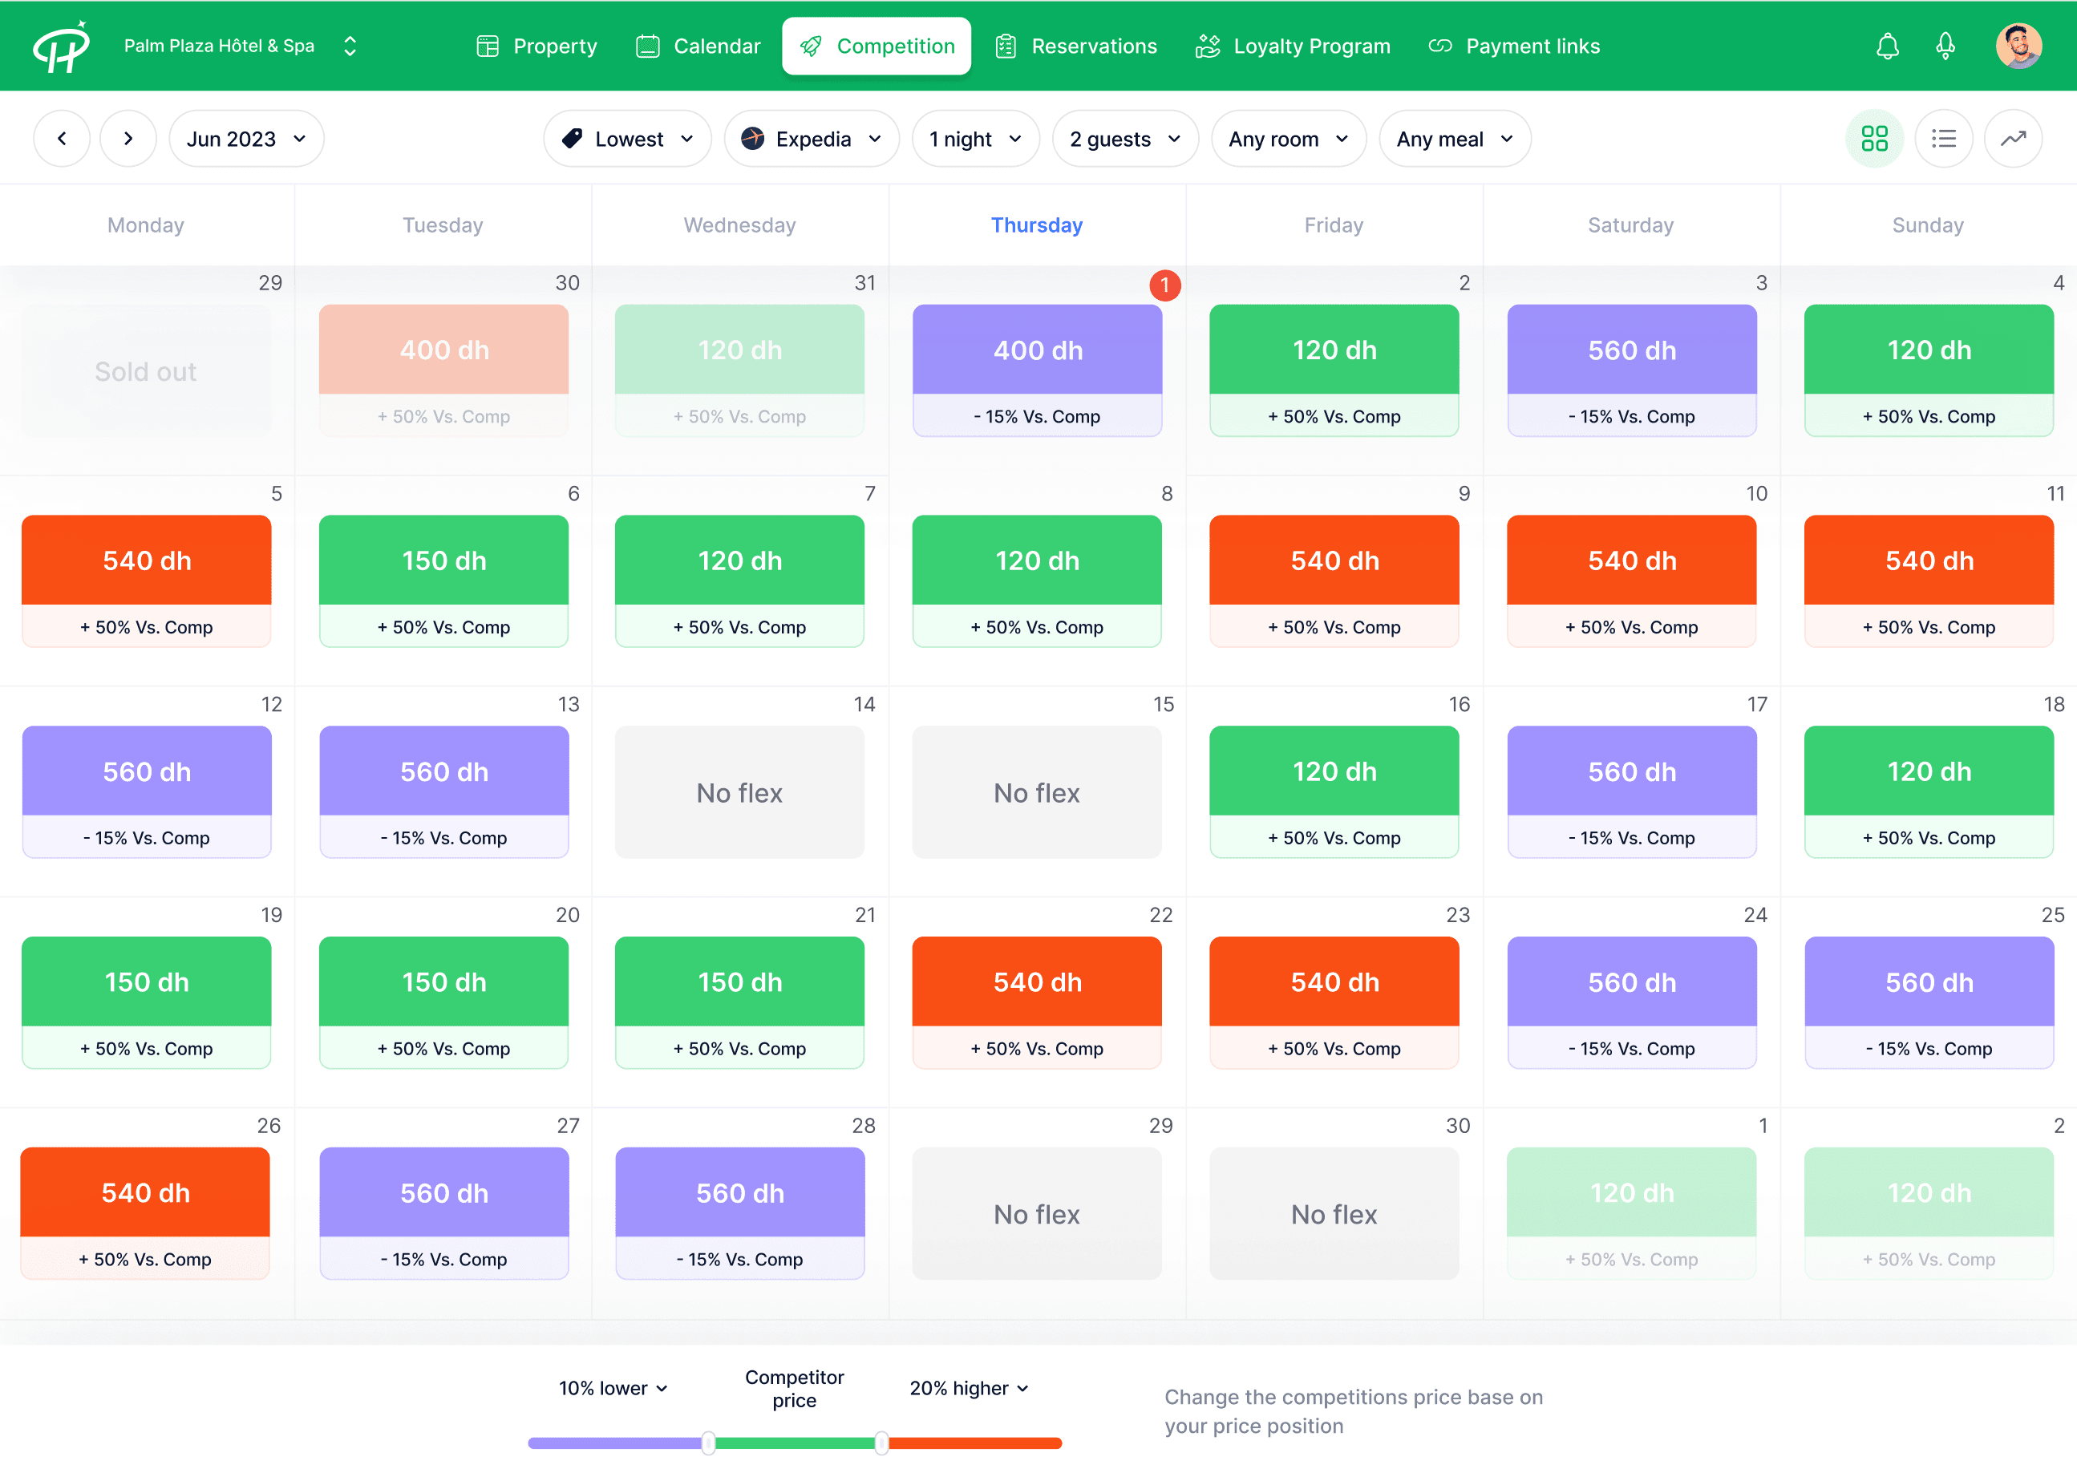The image size is (2077, 1477).
Task: Open the Competition section via rocket icon
Action: click(812, 46)
